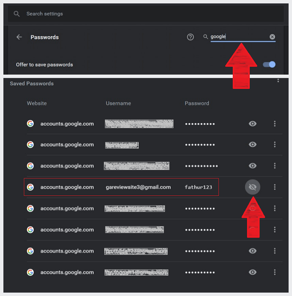Viewport: 292px width, 296px height.
Task: Open more actions for the seventh saved password
Action: tap(275, 251)
